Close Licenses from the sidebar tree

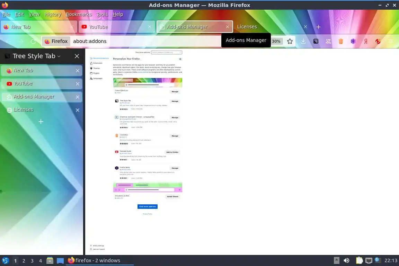tap(77, 110)
